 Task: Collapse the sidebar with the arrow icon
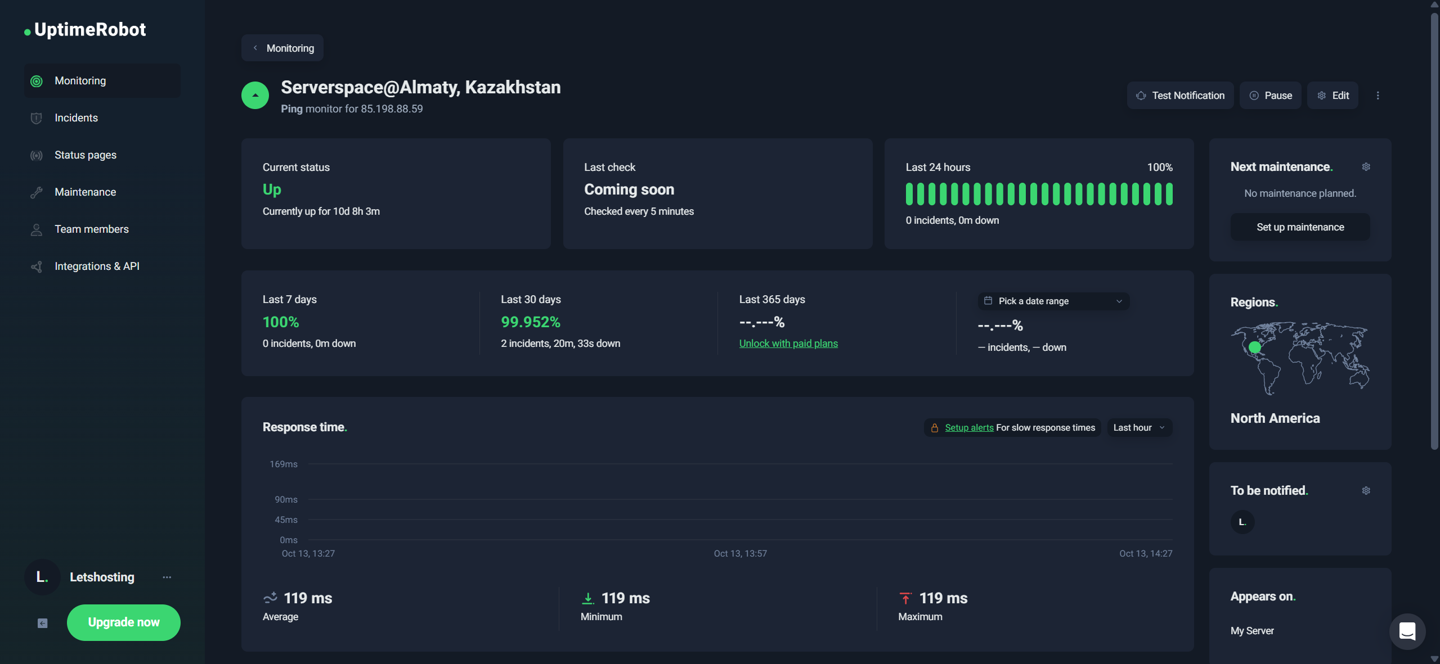click(43, 623)
